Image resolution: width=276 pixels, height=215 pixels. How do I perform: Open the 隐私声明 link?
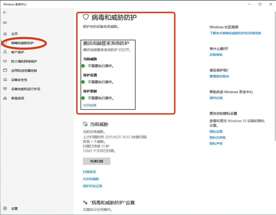[x=216, y=144]
